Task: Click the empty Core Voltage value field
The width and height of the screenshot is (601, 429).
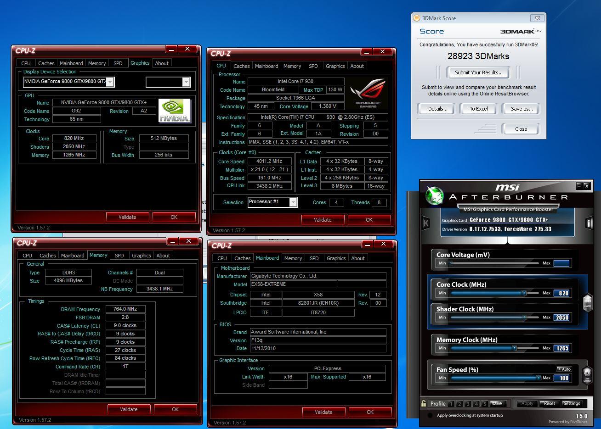Action: pos(562,263)
